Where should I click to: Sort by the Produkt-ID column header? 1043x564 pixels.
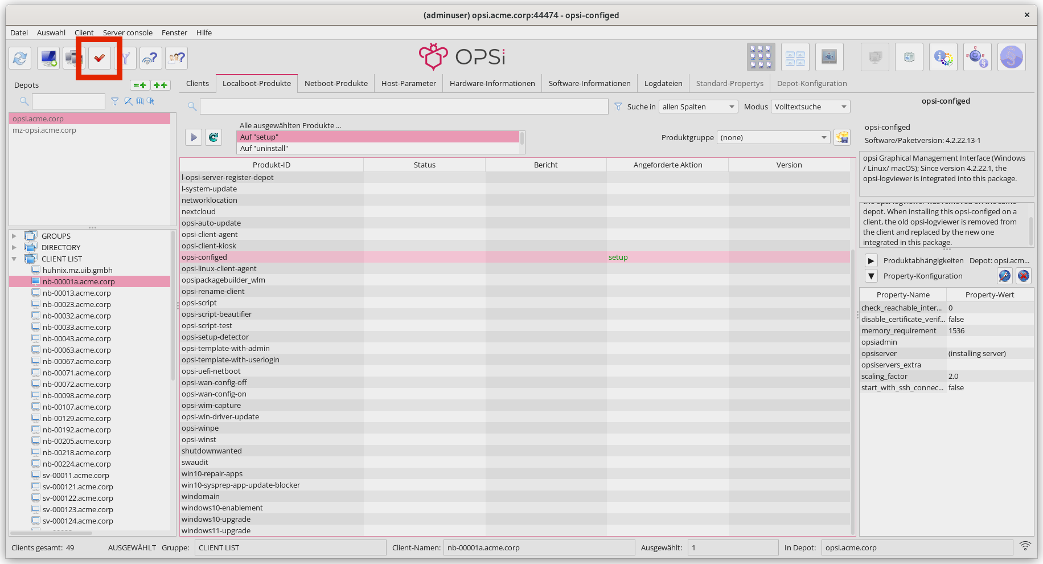click(272, 165)
